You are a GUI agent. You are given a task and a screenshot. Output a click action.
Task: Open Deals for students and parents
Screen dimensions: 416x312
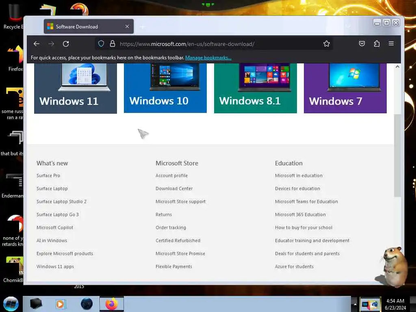coord(307,253)
